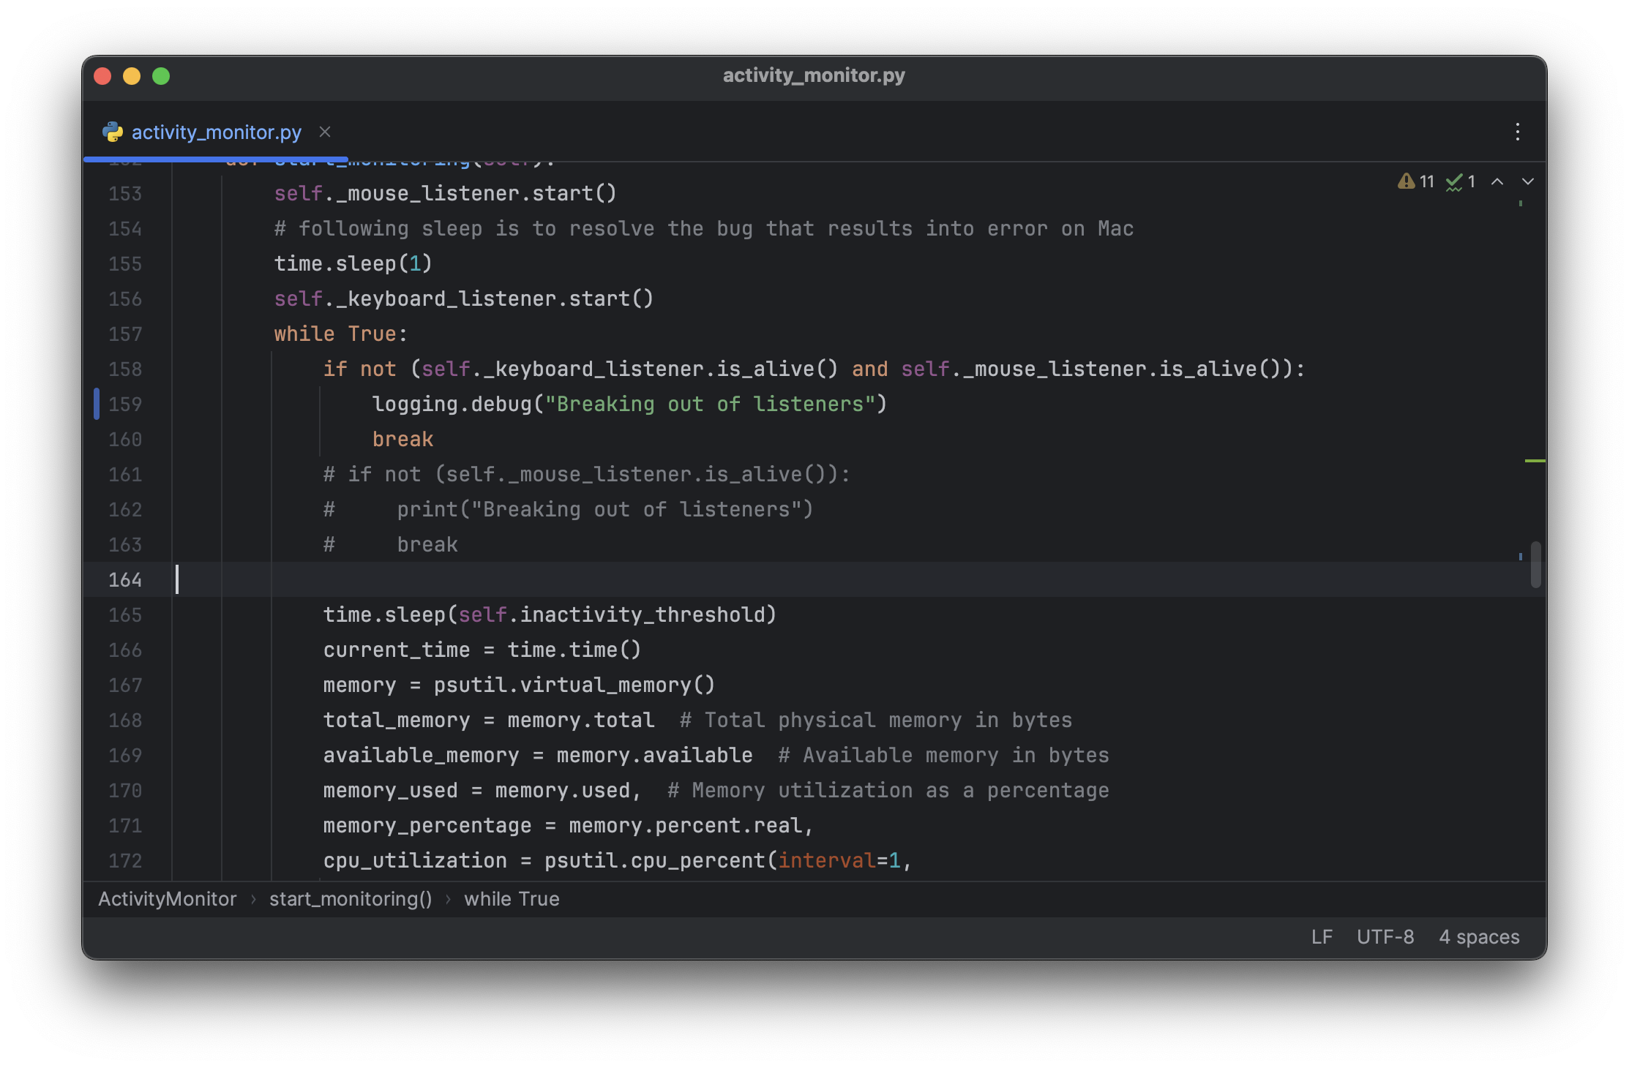Click start_monitoring() breadcrumb
This screenshot has width=1629, height=1068.
(351, 898)
